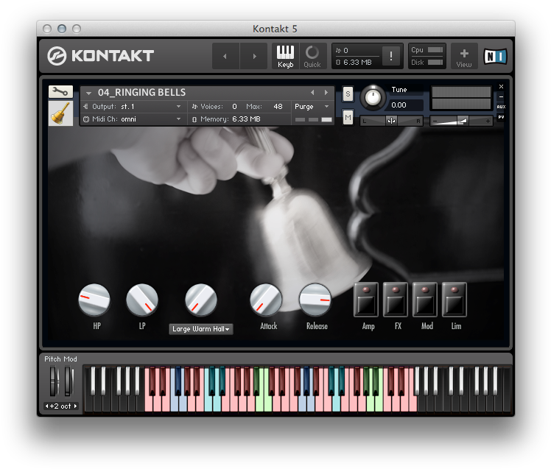This screenshot has width=551, height=469.
Task: Minimize instrument header with minus icon
Action: (501, 96)
